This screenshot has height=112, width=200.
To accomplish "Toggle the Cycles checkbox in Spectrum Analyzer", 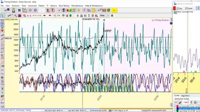I will pyautogui.click(x=186, y=8).
